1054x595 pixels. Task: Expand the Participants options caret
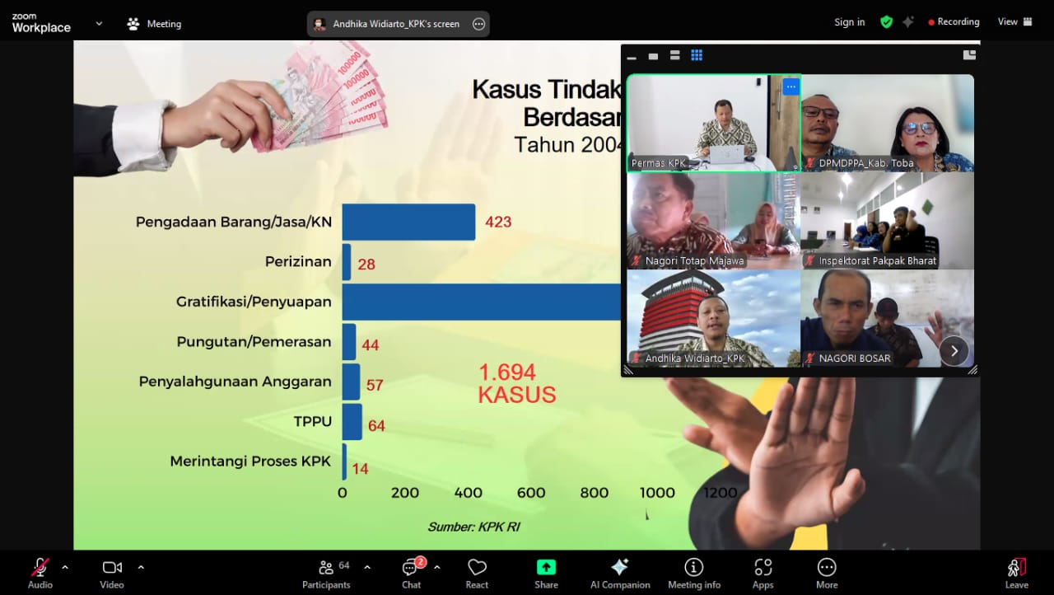(367, 567)
